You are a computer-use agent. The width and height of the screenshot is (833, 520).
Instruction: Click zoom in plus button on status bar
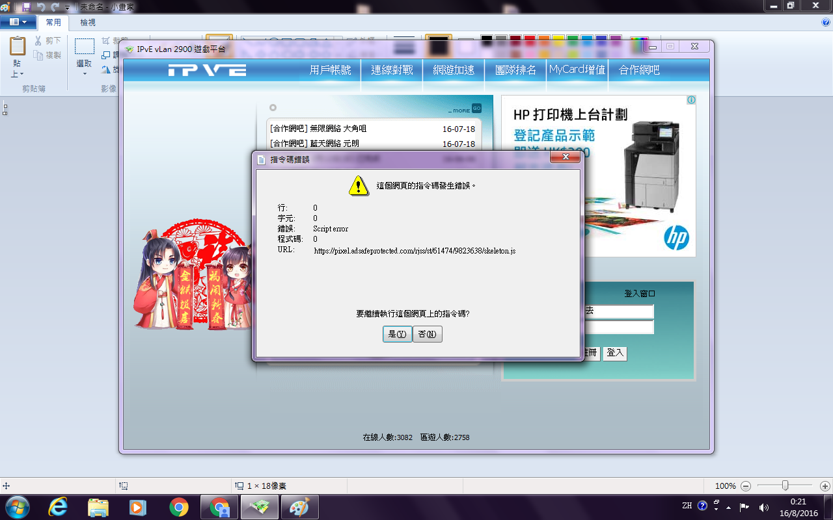point(825,486)
